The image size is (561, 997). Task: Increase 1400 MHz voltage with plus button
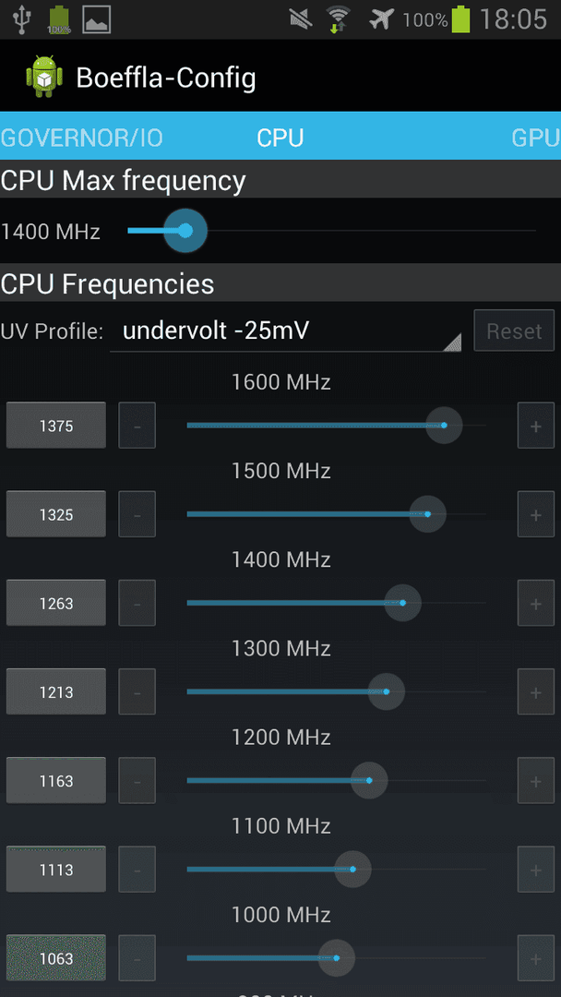[535, 603]
